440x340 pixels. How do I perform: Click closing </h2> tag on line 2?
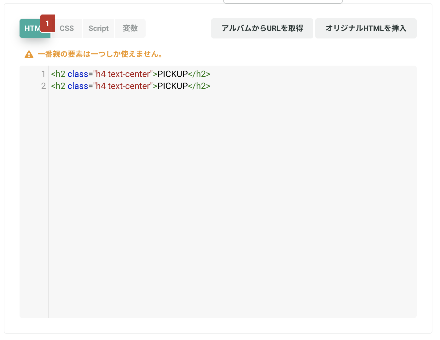pyautogui.click(x=199, y=86)
